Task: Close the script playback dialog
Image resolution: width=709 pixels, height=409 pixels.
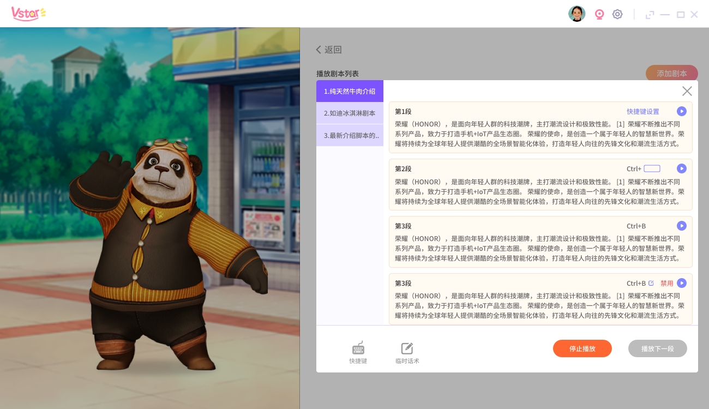Action: [x=687, y=91]
